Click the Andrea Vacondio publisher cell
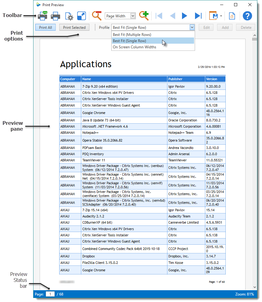 [186, 148]
